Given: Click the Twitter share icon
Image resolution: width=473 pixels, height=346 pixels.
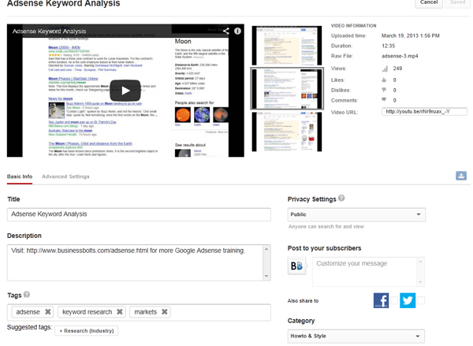Looking at the screenshot, I should (x=408, y=300).
